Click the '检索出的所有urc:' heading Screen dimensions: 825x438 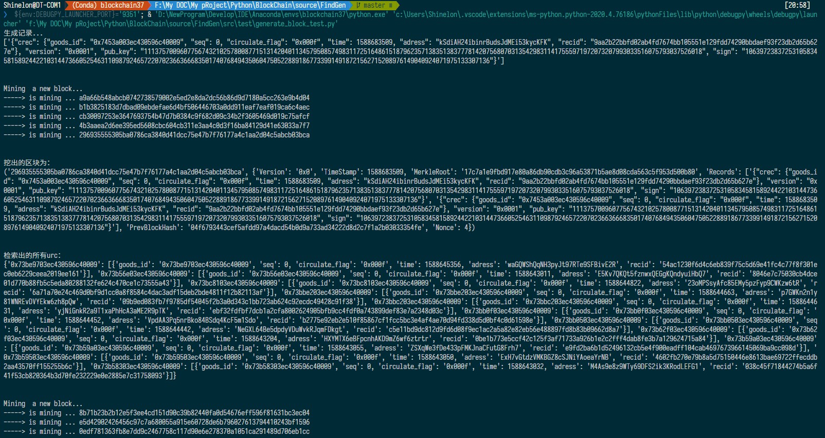coord(32,255)
